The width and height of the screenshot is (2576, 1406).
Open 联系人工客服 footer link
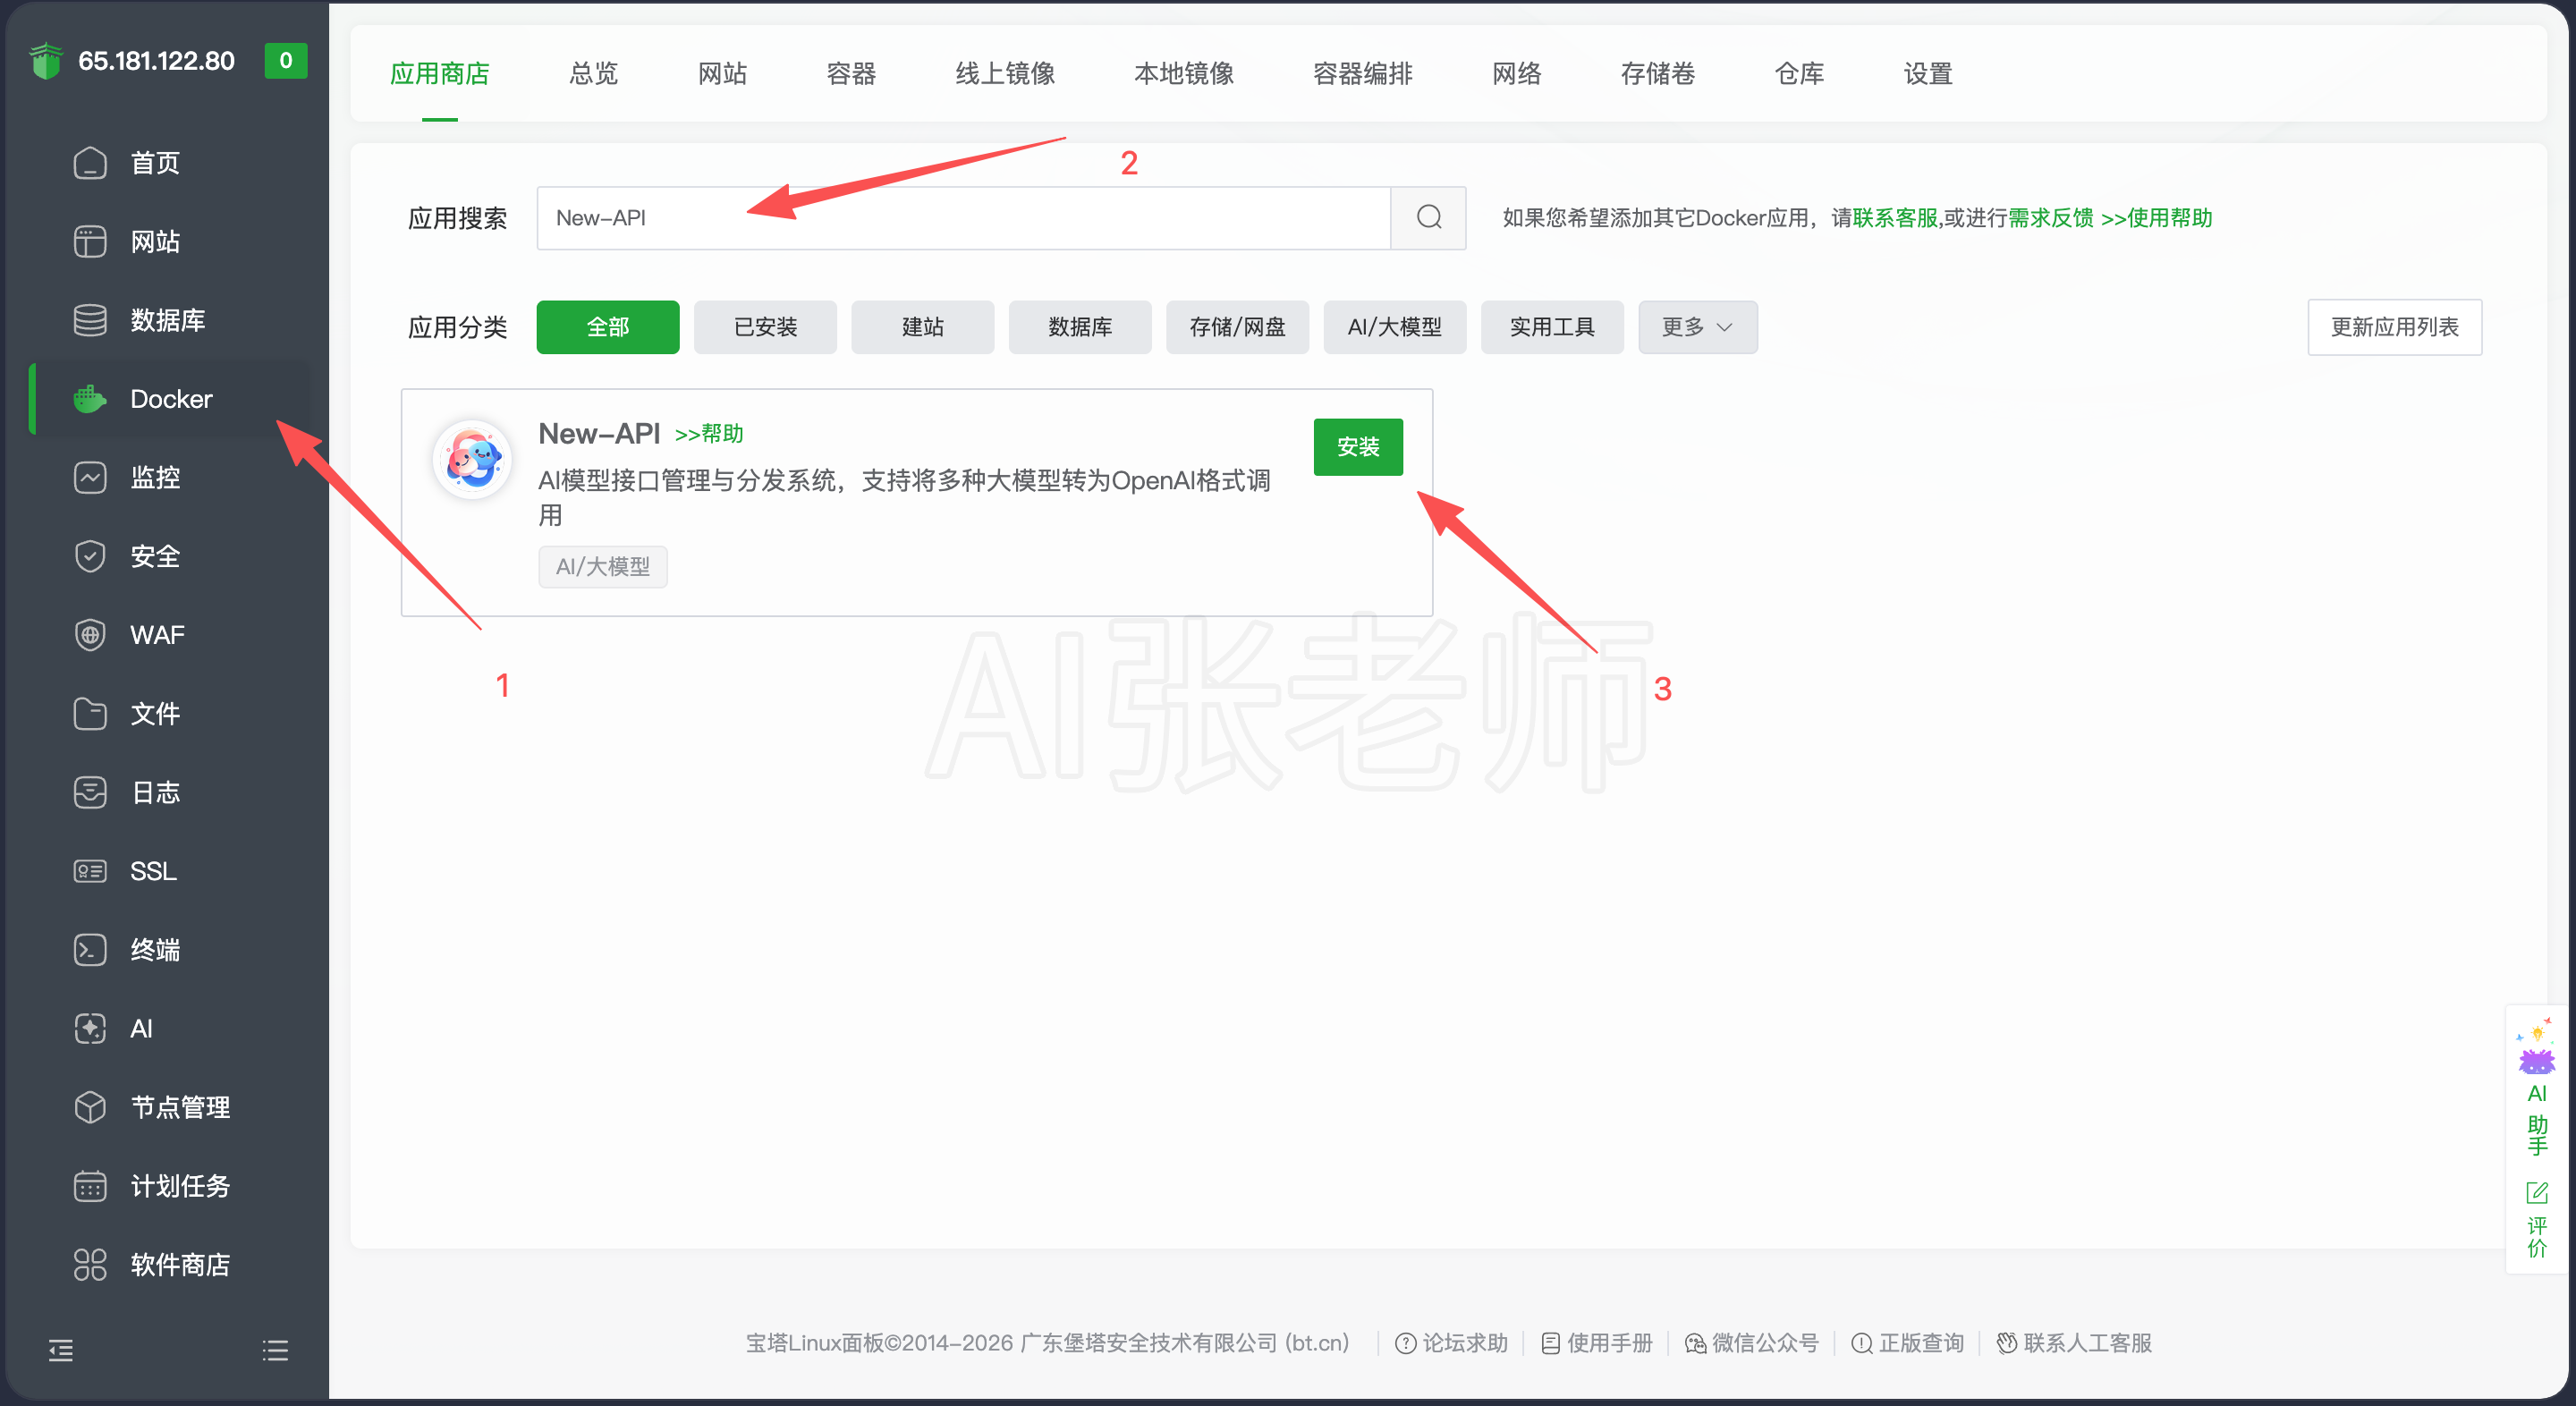pos(2075,1343)
